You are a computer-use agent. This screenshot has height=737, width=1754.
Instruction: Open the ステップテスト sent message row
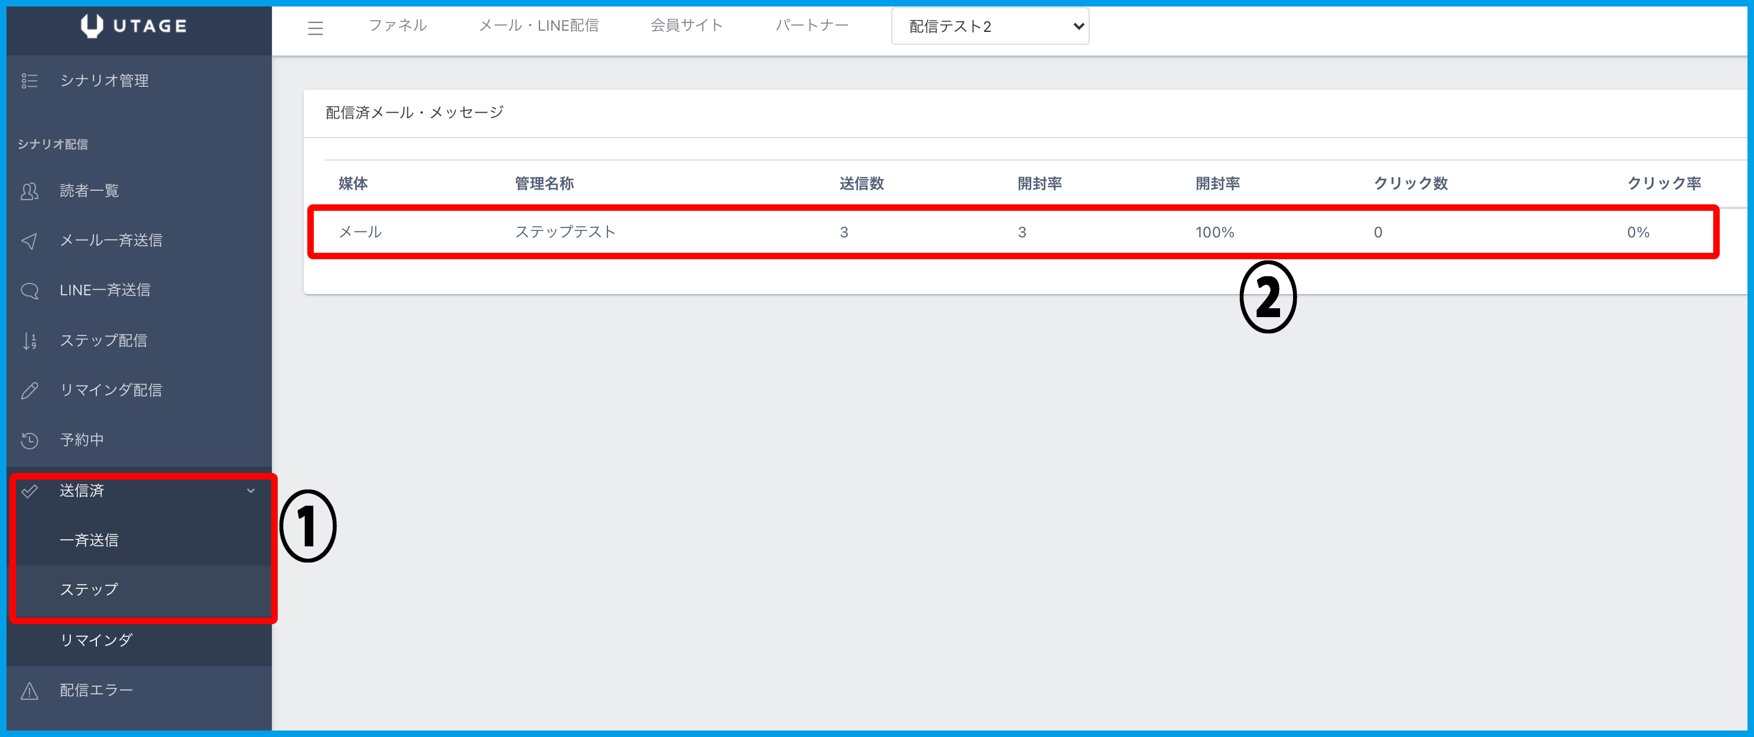(565, 232)
